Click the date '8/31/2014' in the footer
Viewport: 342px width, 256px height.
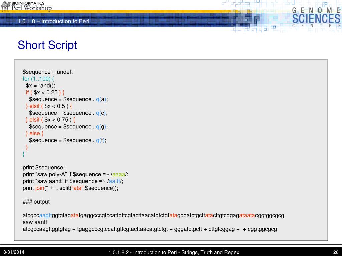[14, 252]
